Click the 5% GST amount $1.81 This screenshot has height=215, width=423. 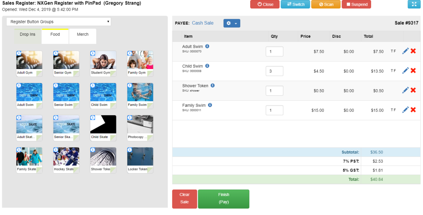tap(378, 170)
